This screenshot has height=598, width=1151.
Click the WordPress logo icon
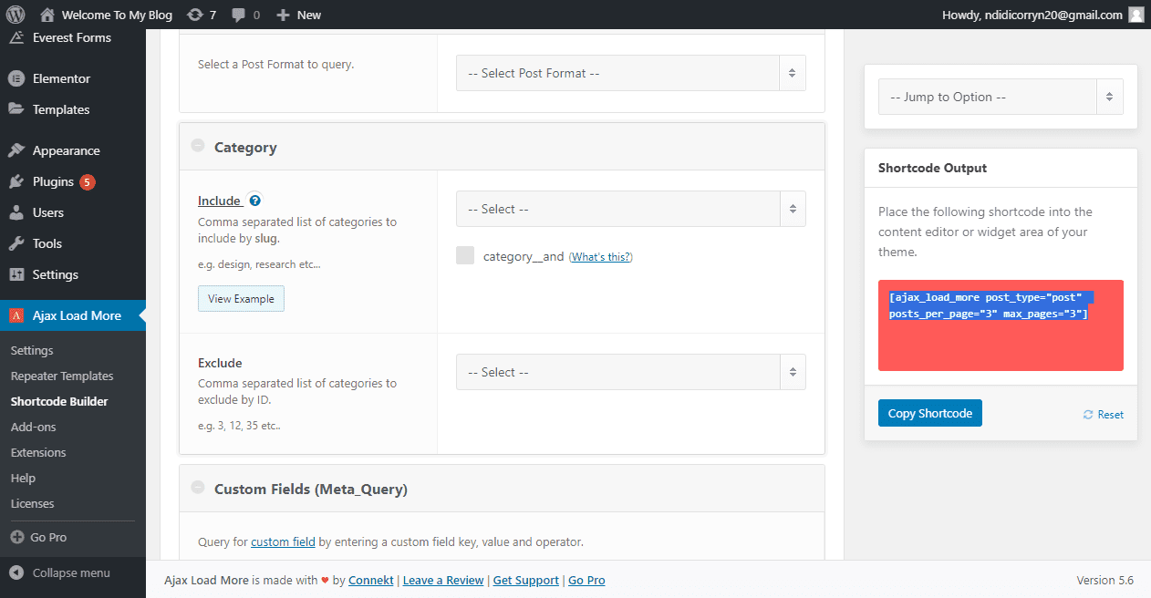pos(15,15)
